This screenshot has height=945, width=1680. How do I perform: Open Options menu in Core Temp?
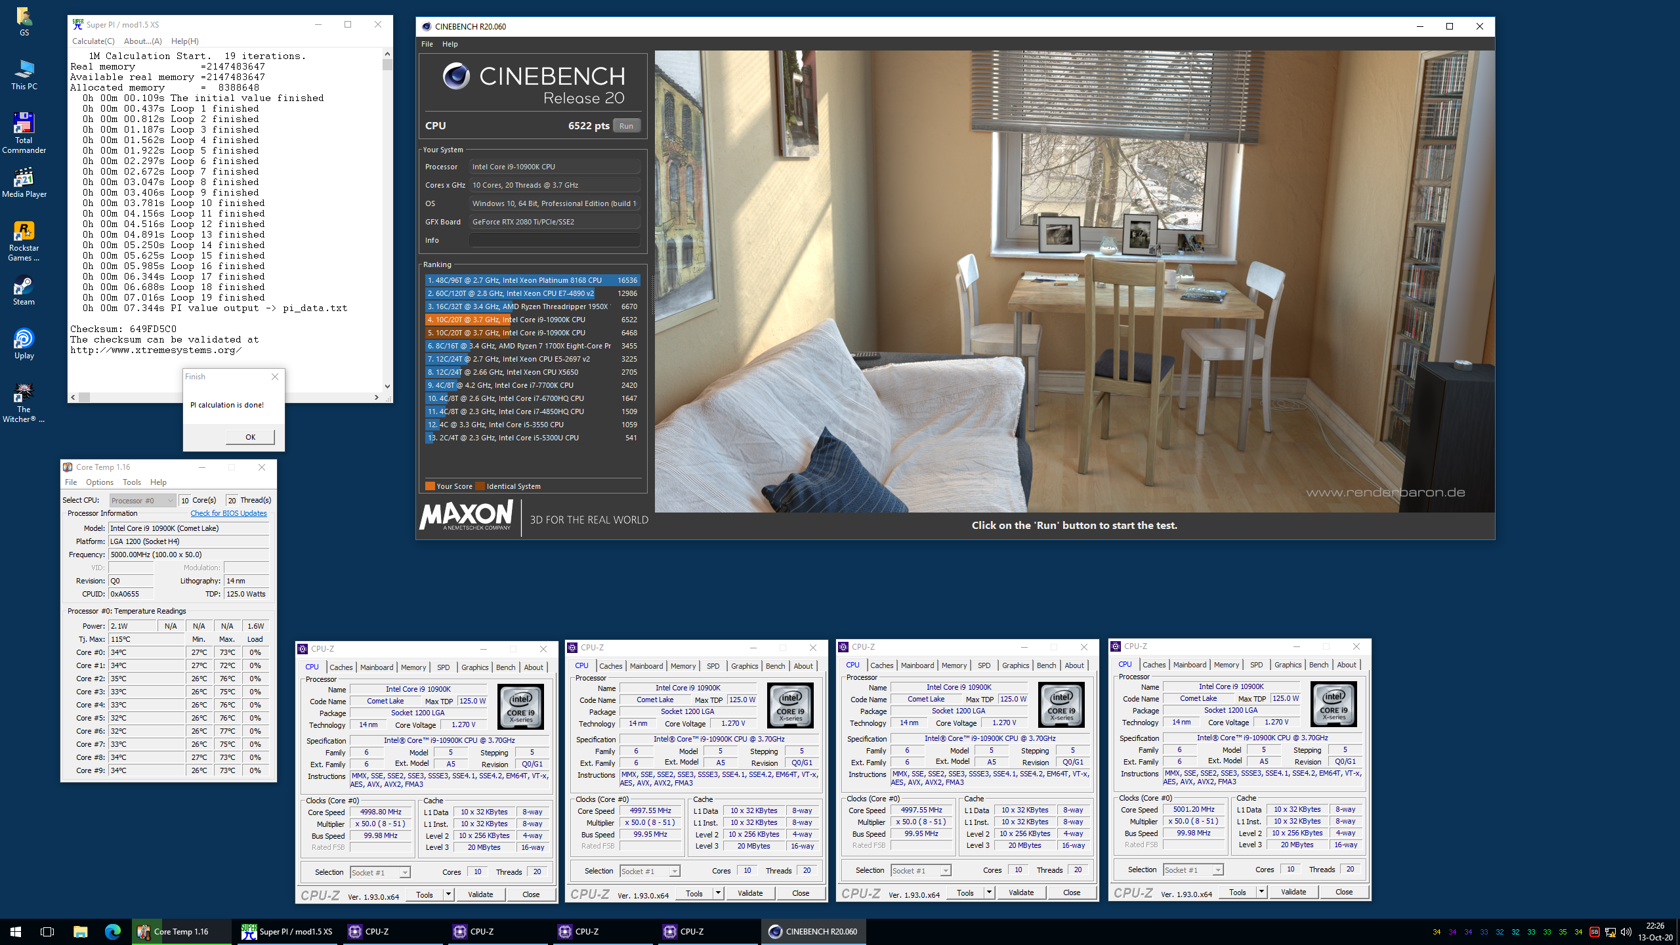pyautogui.click(x=100, y=482)
